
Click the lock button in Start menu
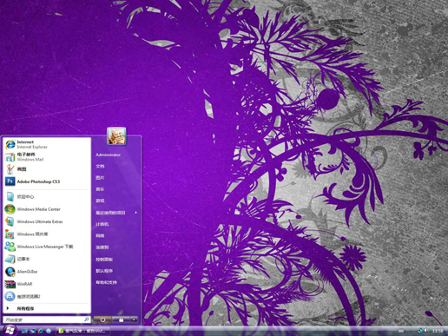(x=121, y=320)
